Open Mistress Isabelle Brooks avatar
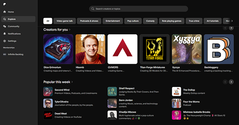This screenshot has width=239, height=125. pyautogui.click(x=177, y=115)
